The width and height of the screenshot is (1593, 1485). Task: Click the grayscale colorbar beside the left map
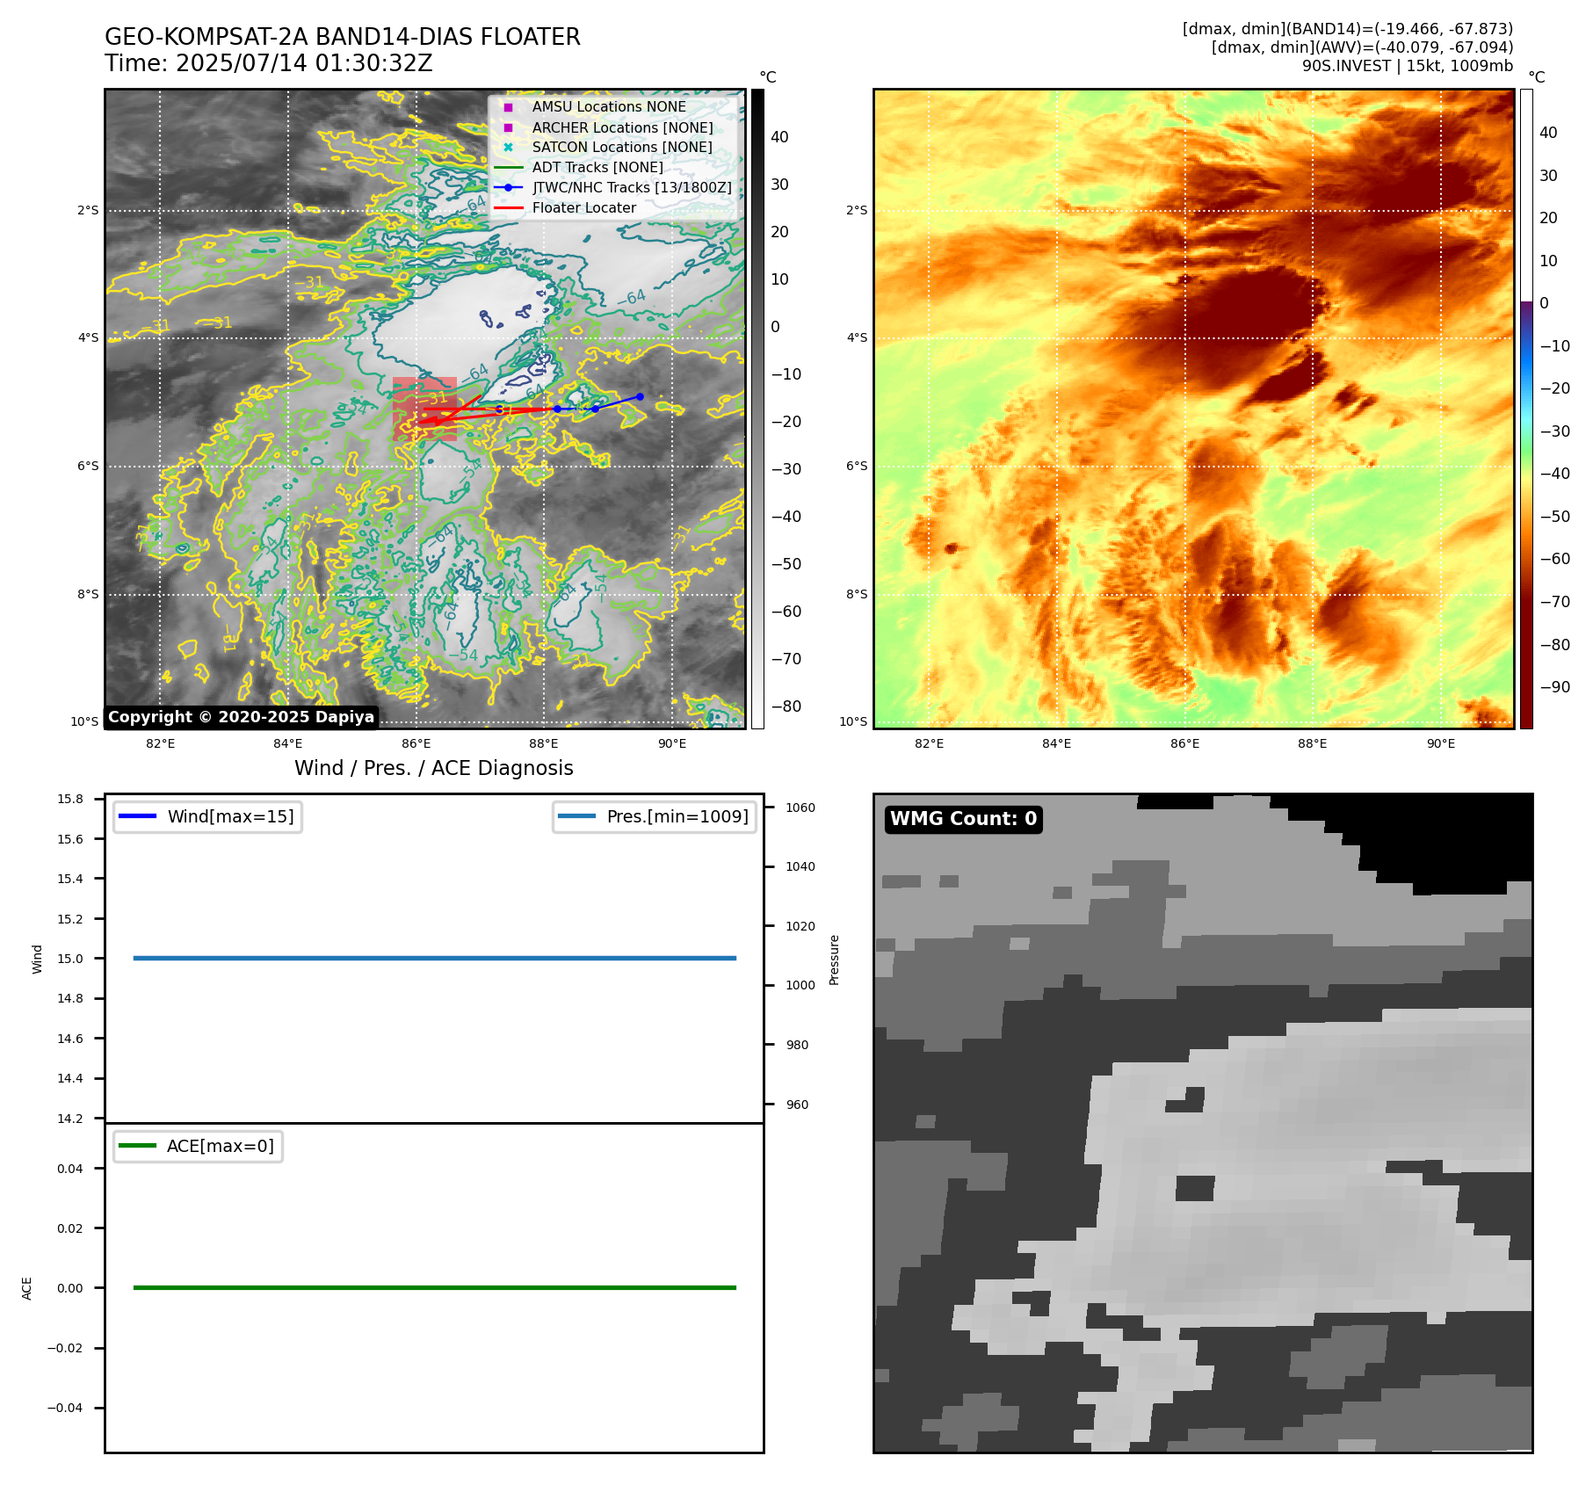click(757, 409)
